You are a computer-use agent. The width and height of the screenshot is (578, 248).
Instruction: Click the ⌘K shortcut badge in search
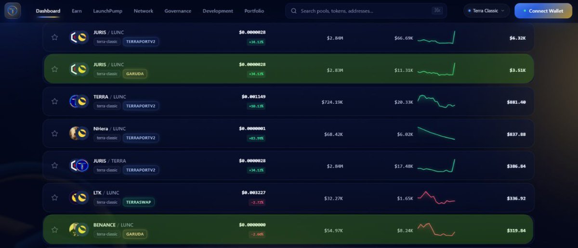tap(437, 11)
